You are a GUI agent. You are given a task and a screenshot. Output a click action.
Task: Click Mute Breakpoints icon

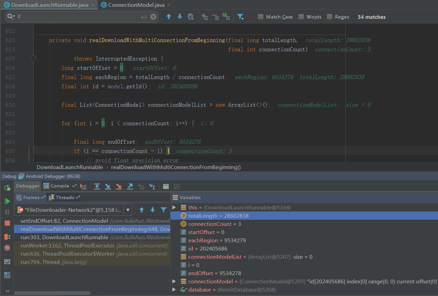tap(7, 247)
